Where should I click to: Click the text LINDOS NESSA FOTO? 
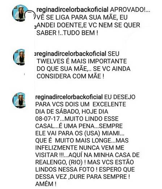[65, 169]
